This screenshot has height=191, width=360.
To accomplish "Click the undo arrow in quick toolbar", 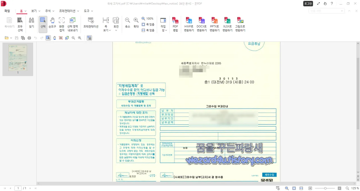I will (x=35, y=38).
